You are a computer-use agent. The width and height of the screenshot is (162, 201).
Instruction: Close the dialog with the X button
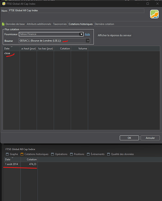(158, 4)
